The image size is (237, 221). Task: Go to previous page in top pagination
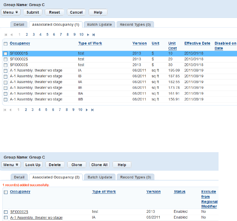[x=11, y=35]
